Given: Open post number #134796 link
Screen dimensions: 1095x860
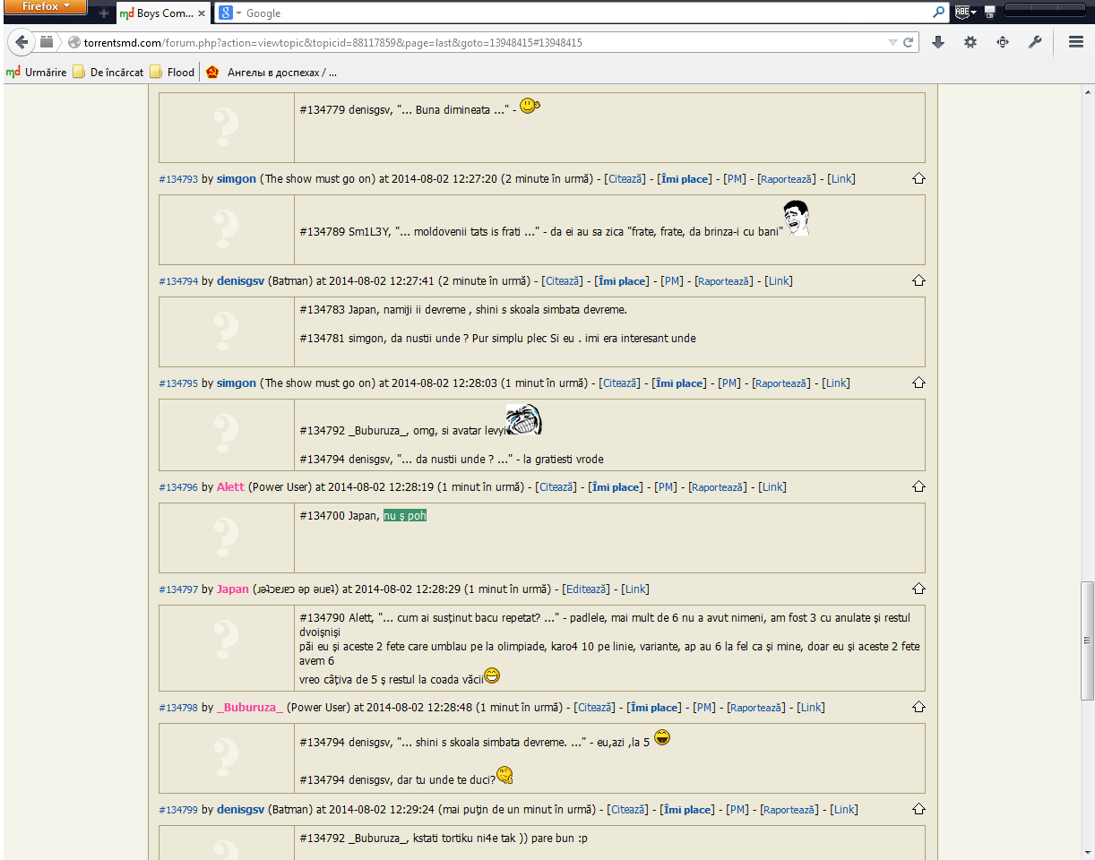Looking at the screenshot, I should click(178, 487).
